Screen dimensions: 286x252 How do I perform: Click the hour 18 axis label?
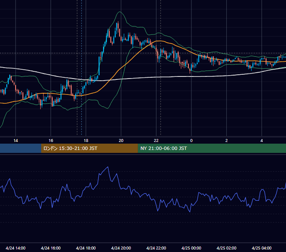coord(86,141)
